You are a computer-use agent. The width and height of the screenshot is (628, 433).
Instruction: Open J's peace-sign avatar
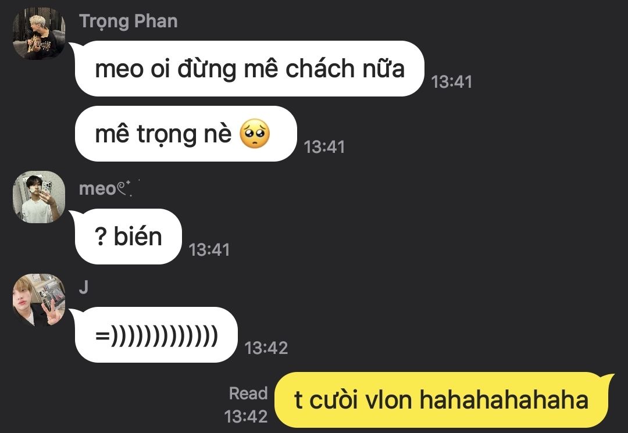click(39, 300)
